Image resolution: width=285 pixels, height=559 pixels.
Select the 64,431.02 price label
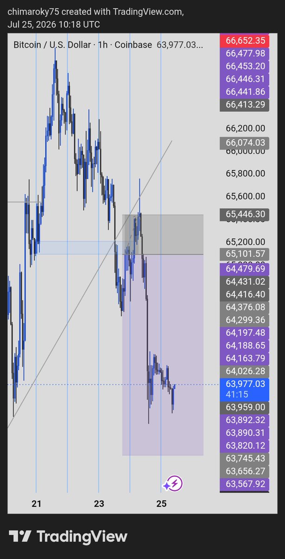click(x=245, y=281)
